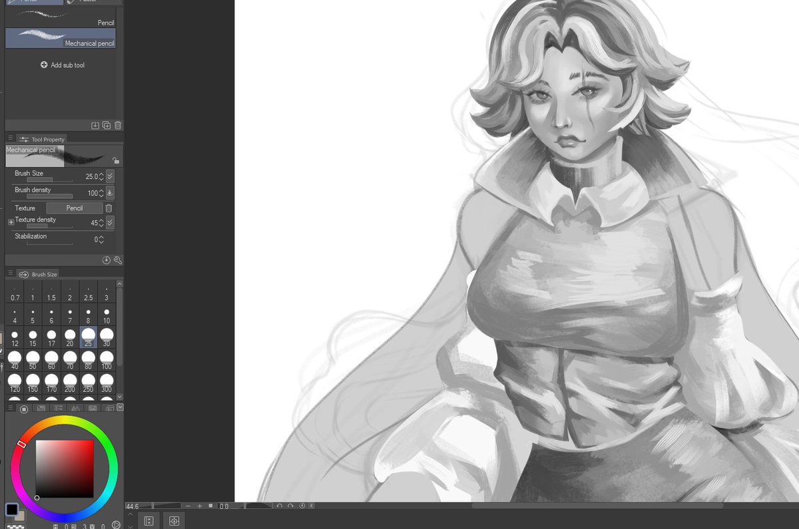Open color panel menu icon
Viewport: 799px width, 529px height.
(10, 408)
